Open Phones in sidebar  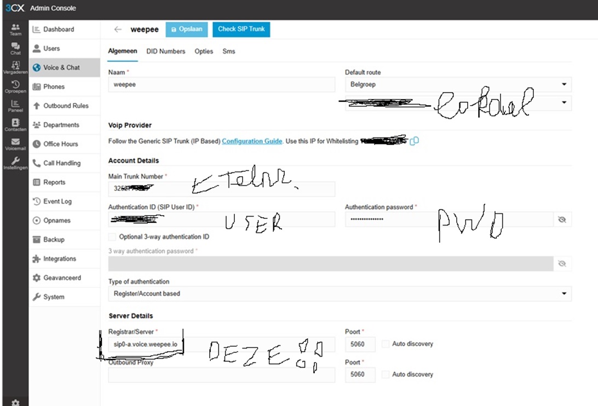[65, 86]
